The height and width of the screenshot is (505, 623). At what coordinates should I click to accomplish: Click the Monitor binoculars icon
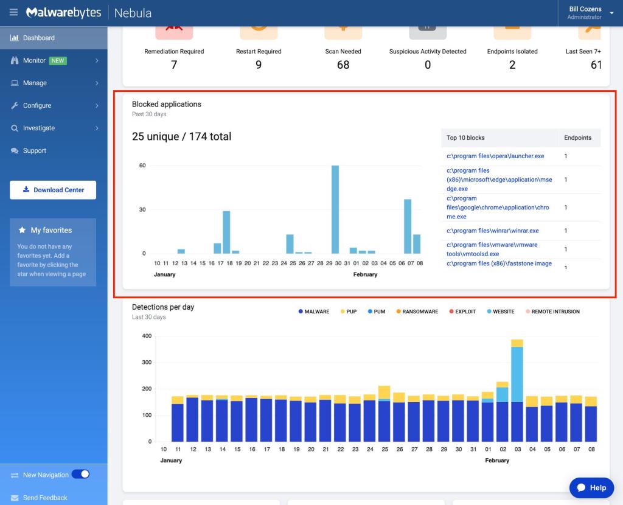point(15,60)
